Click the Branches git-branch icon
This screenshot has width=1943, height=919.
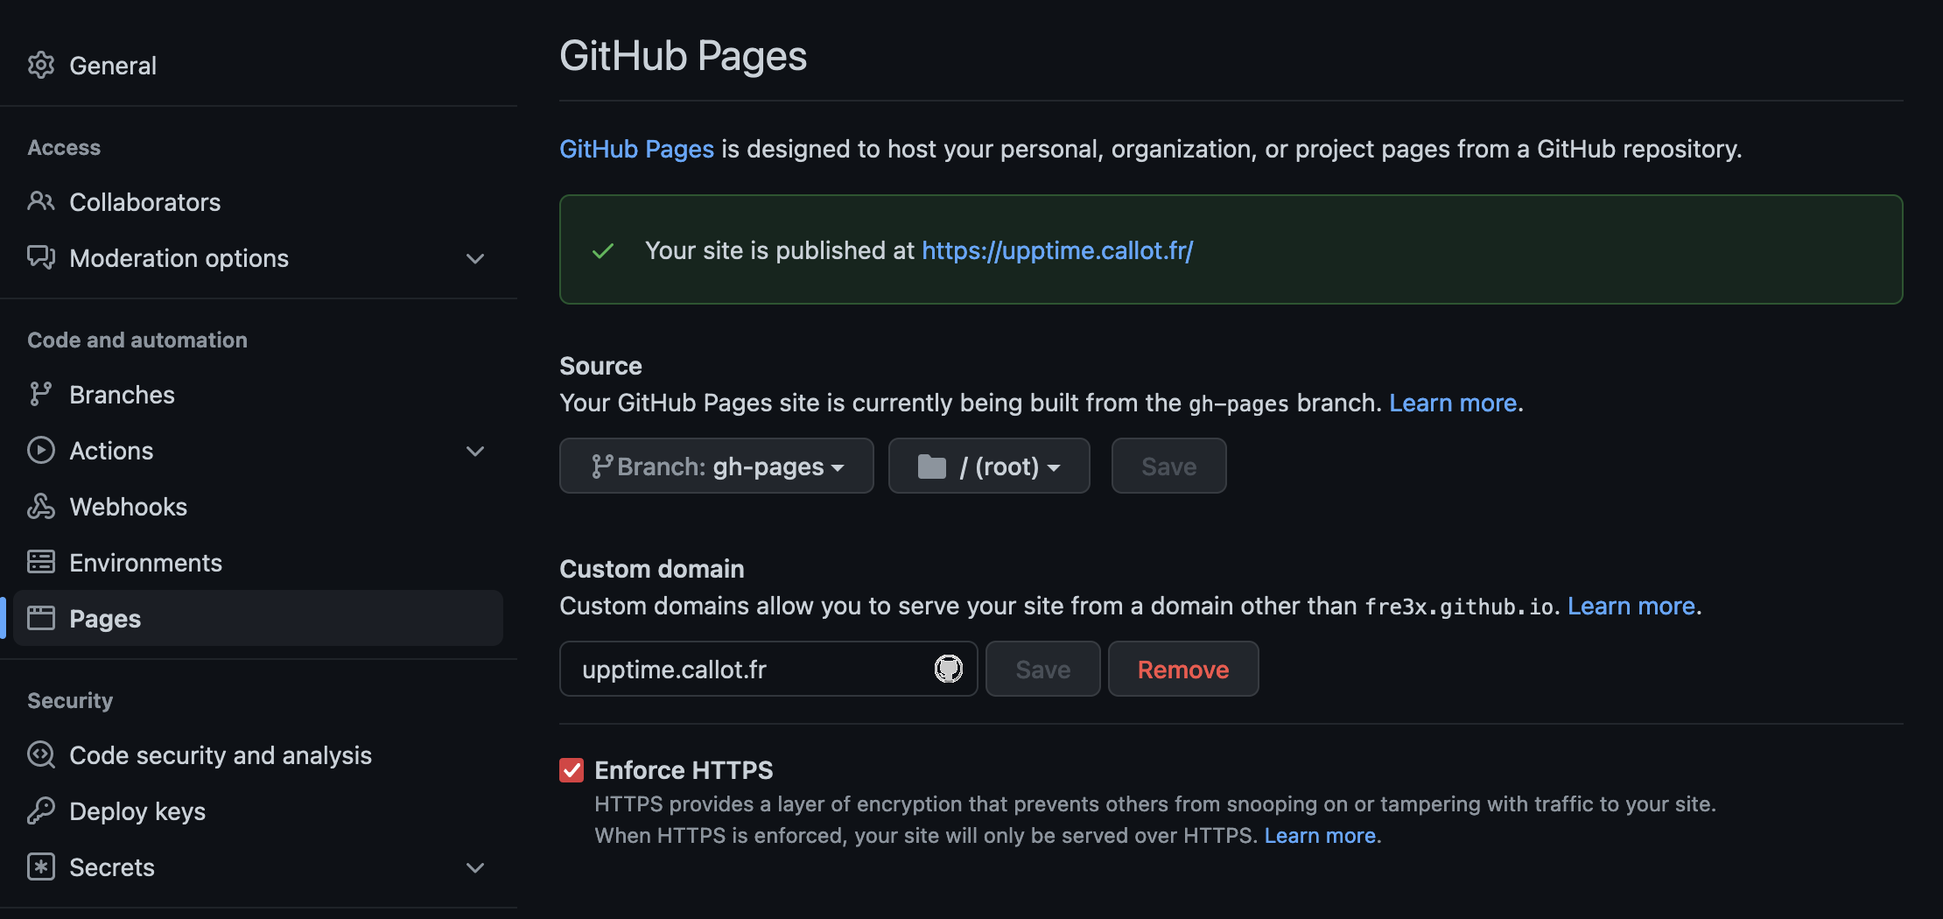click(x=41, y=395)
